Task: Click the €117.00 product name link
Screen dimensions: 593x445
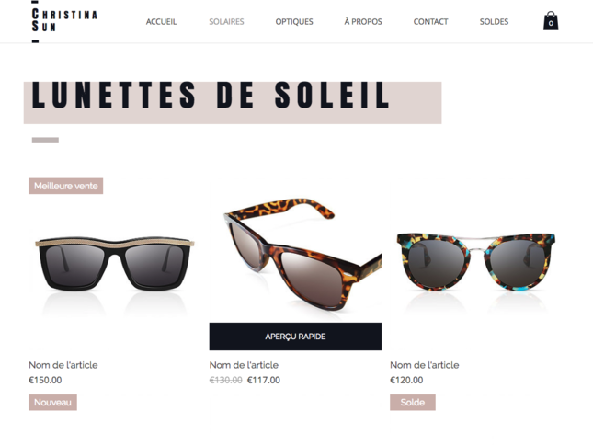Action: (244, 365)
